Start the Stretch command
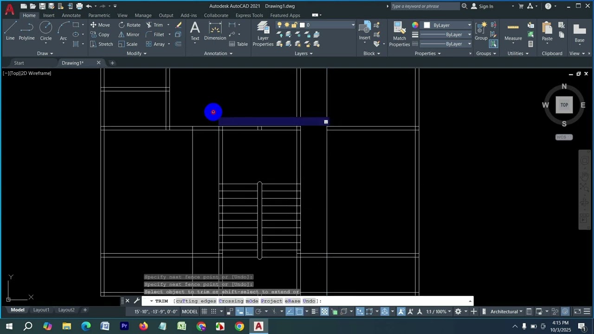 coord(101,44)
